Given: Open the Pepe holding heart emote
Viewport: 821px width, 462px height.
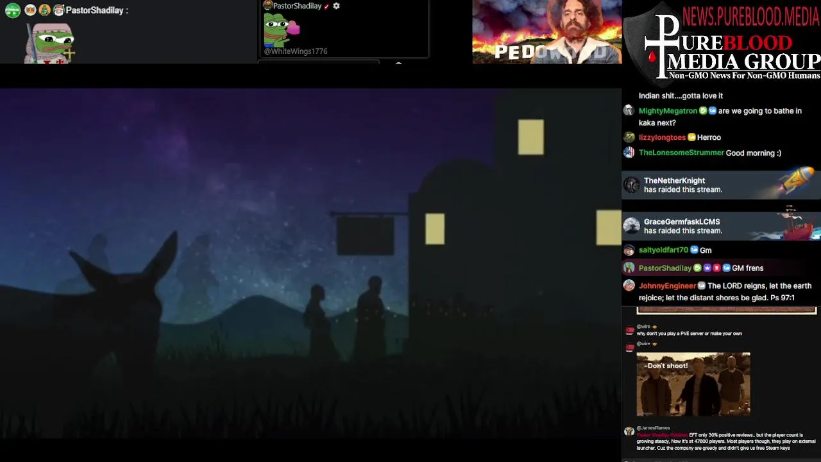Looking at the screenshot, I should pos(282,29).
